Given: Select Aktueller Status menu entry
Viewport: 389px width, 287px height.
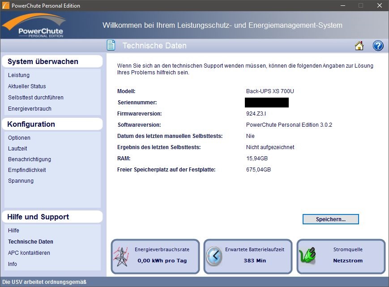Looking at the screenshot, I should tap(27, 86).
